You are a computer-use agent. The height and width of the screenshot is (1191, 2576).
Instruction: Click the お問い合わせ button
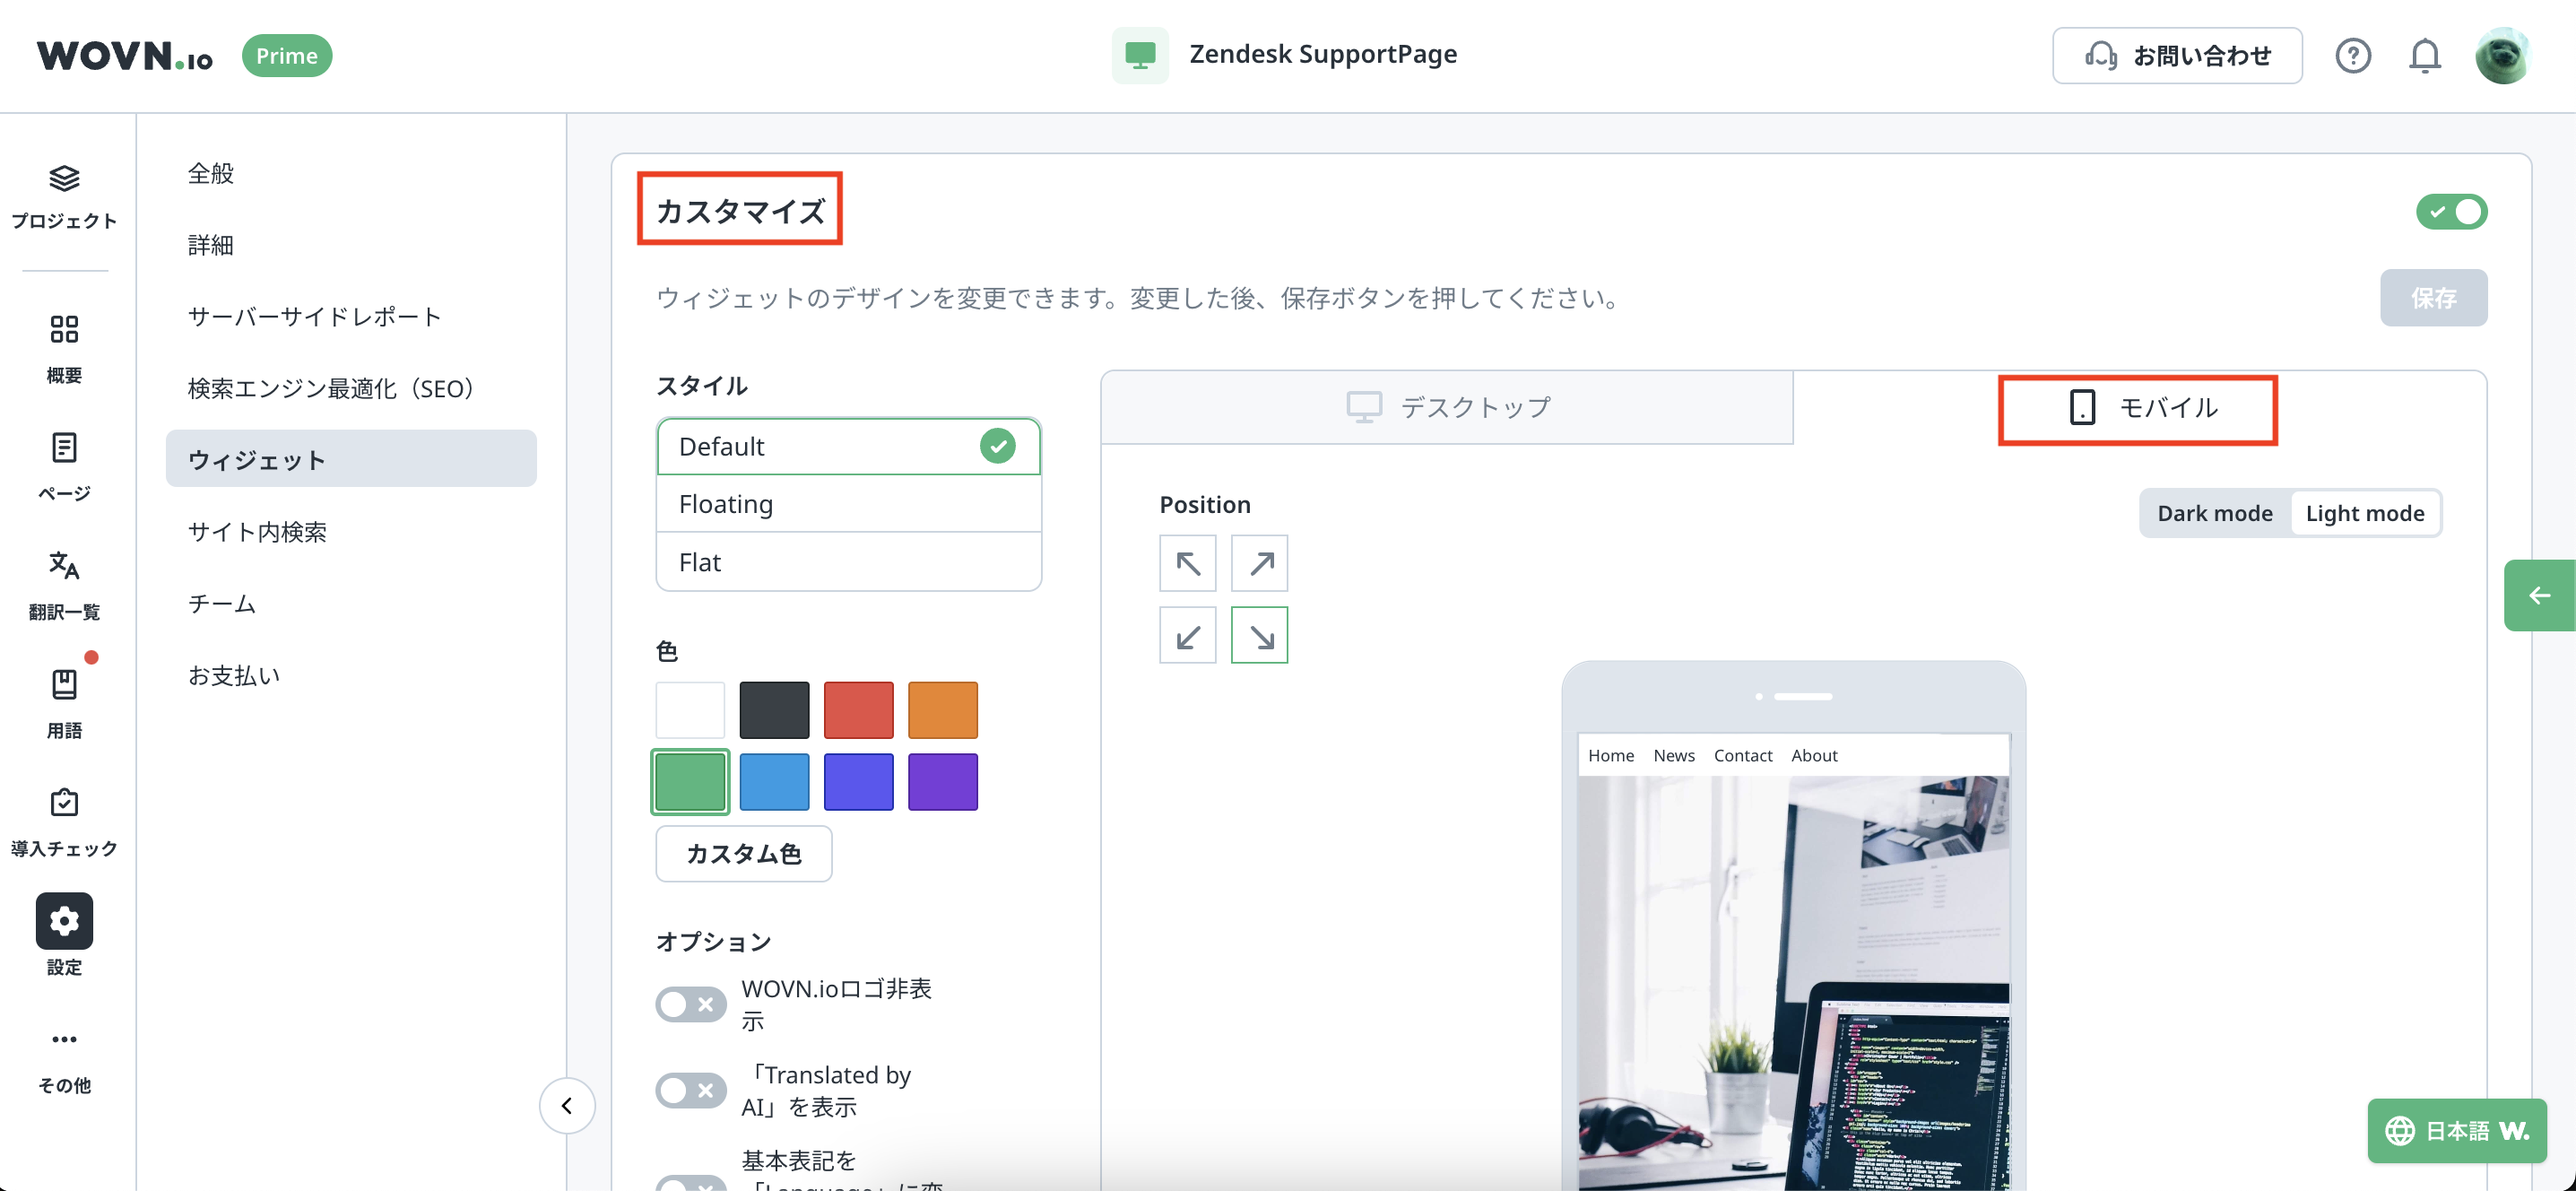pos(2176,56)
